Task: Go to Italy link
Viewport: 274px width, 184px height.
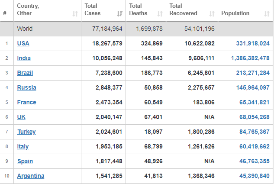Action: 23,146
